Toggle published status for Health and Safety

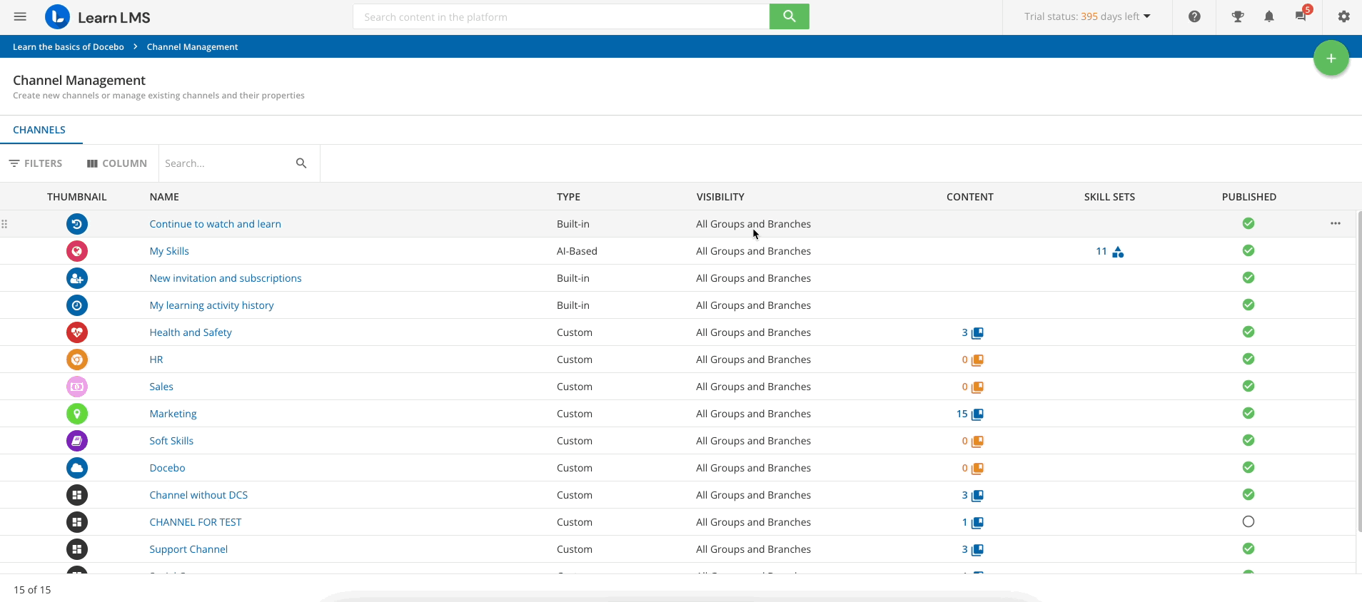tap(1248, 332)
